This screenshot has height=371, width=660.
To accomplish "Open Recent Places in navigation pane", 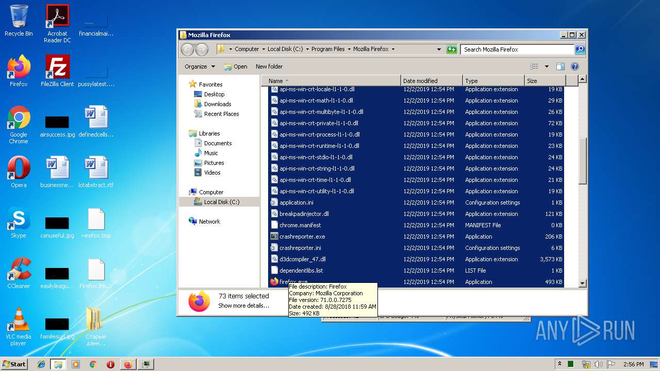I will (x=221, y=114).
